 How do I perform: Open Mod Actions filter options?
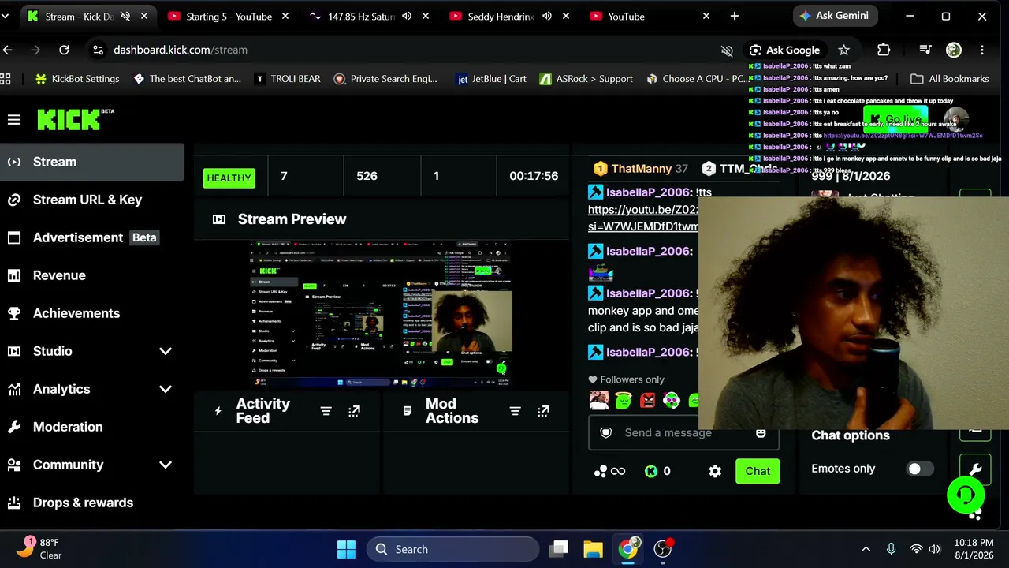tap(515, 411)
